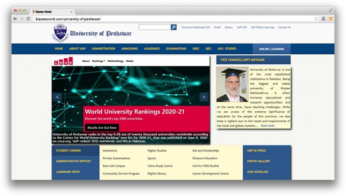This screenshot has height=196, width=346.
Task: Click into the site search field
Action: (154, 27)
